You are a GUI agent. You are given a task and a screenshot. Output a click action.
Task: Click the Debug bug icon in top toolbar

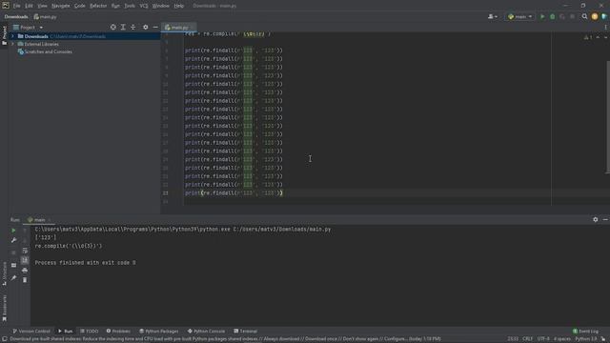[553, 17]
